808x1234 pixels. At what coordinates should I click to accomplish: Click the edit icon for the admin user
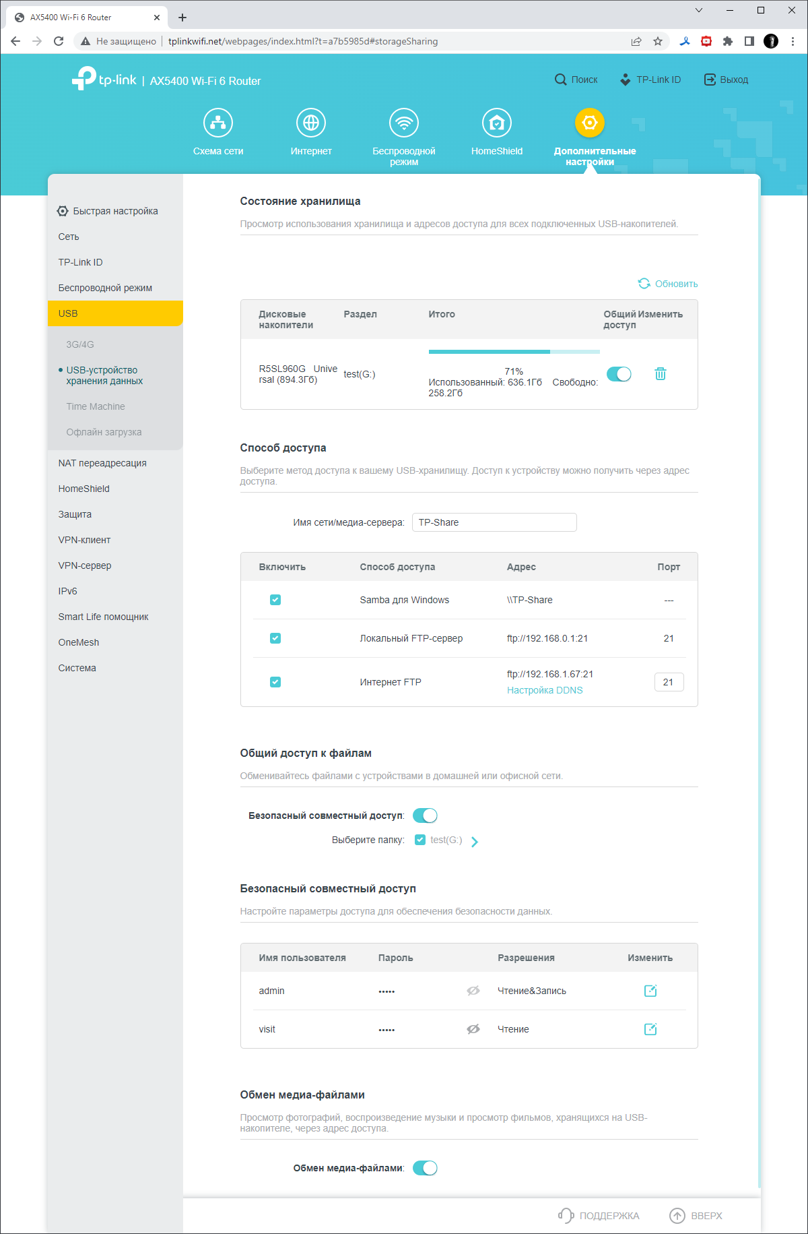pyautogui.click(x=650, y=991)
